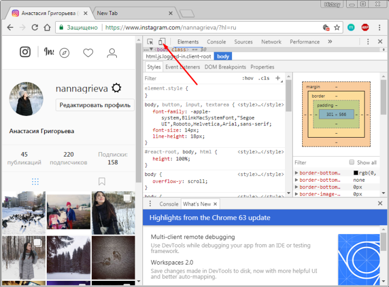
Task: Expand more DevTools tabs chevron
Action: pos(329,41)
